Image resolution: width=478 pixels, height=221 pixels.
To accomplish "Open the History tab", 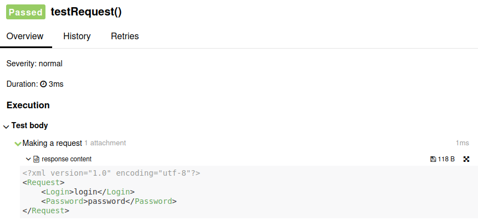I will [77, 36].
